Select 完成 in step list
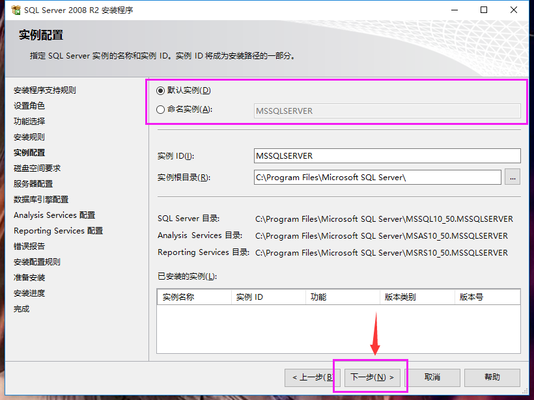Viewport: 534px width, 400px height. (21, 309)
